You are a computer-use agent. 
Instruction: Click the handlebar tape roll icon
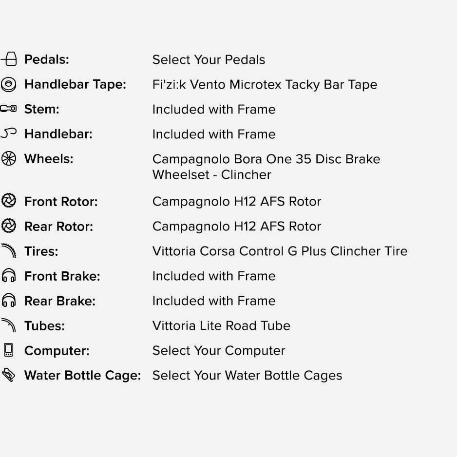click(8, 84)
